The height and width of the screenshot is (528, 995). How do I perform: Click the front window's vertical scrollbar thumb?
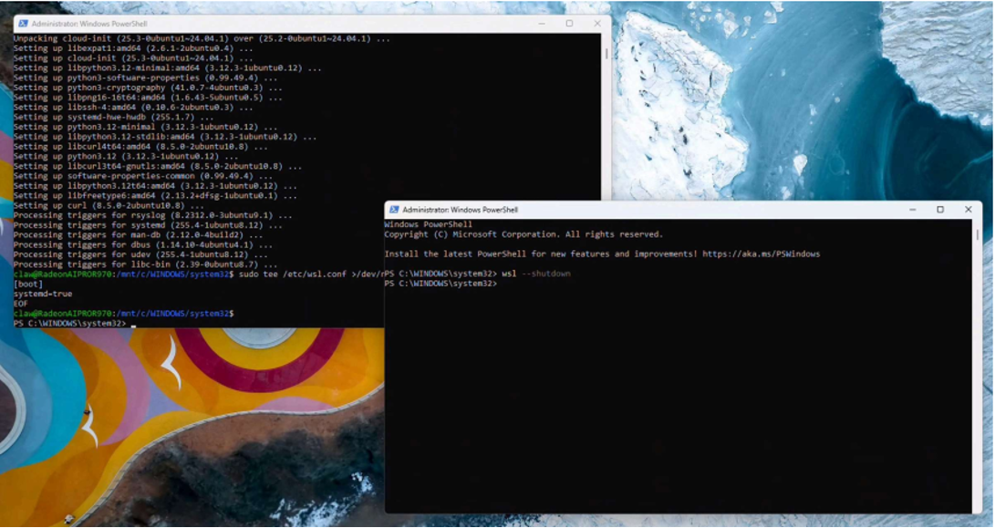[x=979, y=235]
